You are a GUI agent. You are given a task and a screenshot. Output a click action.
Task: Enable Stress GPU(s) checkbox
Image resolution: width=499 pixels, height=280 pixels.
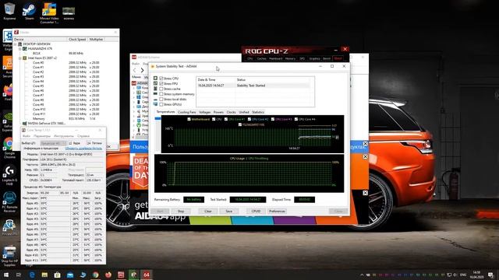click(161, 104)
